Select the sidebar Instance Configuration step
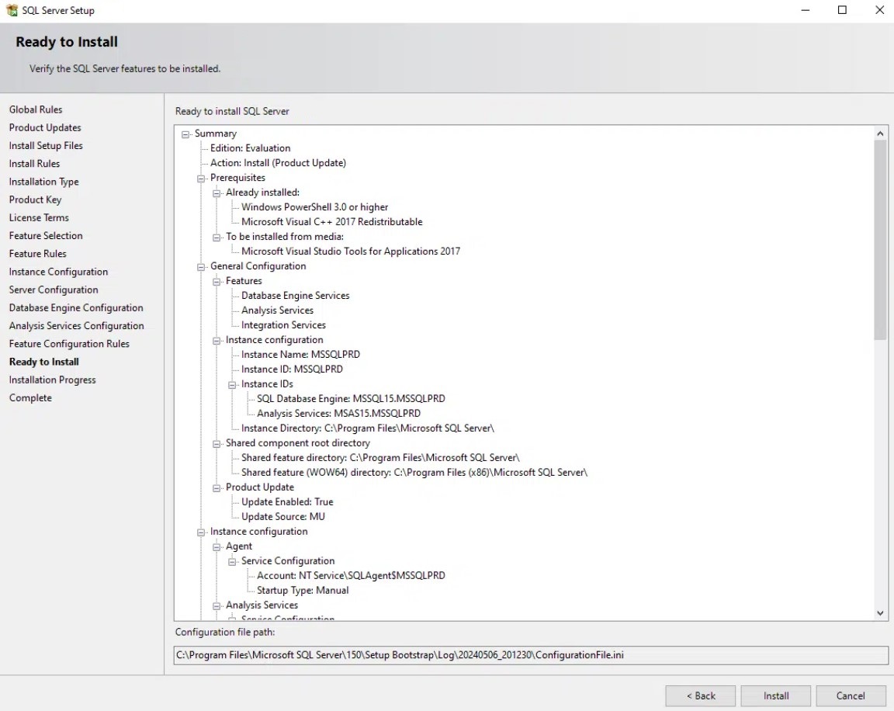The image size is (894, 711). click(58, 272)
